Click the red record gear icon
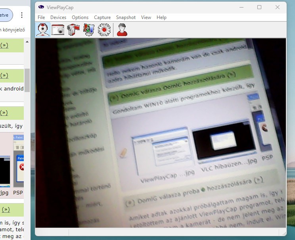295x240 pixels. [x=104, y=29]
